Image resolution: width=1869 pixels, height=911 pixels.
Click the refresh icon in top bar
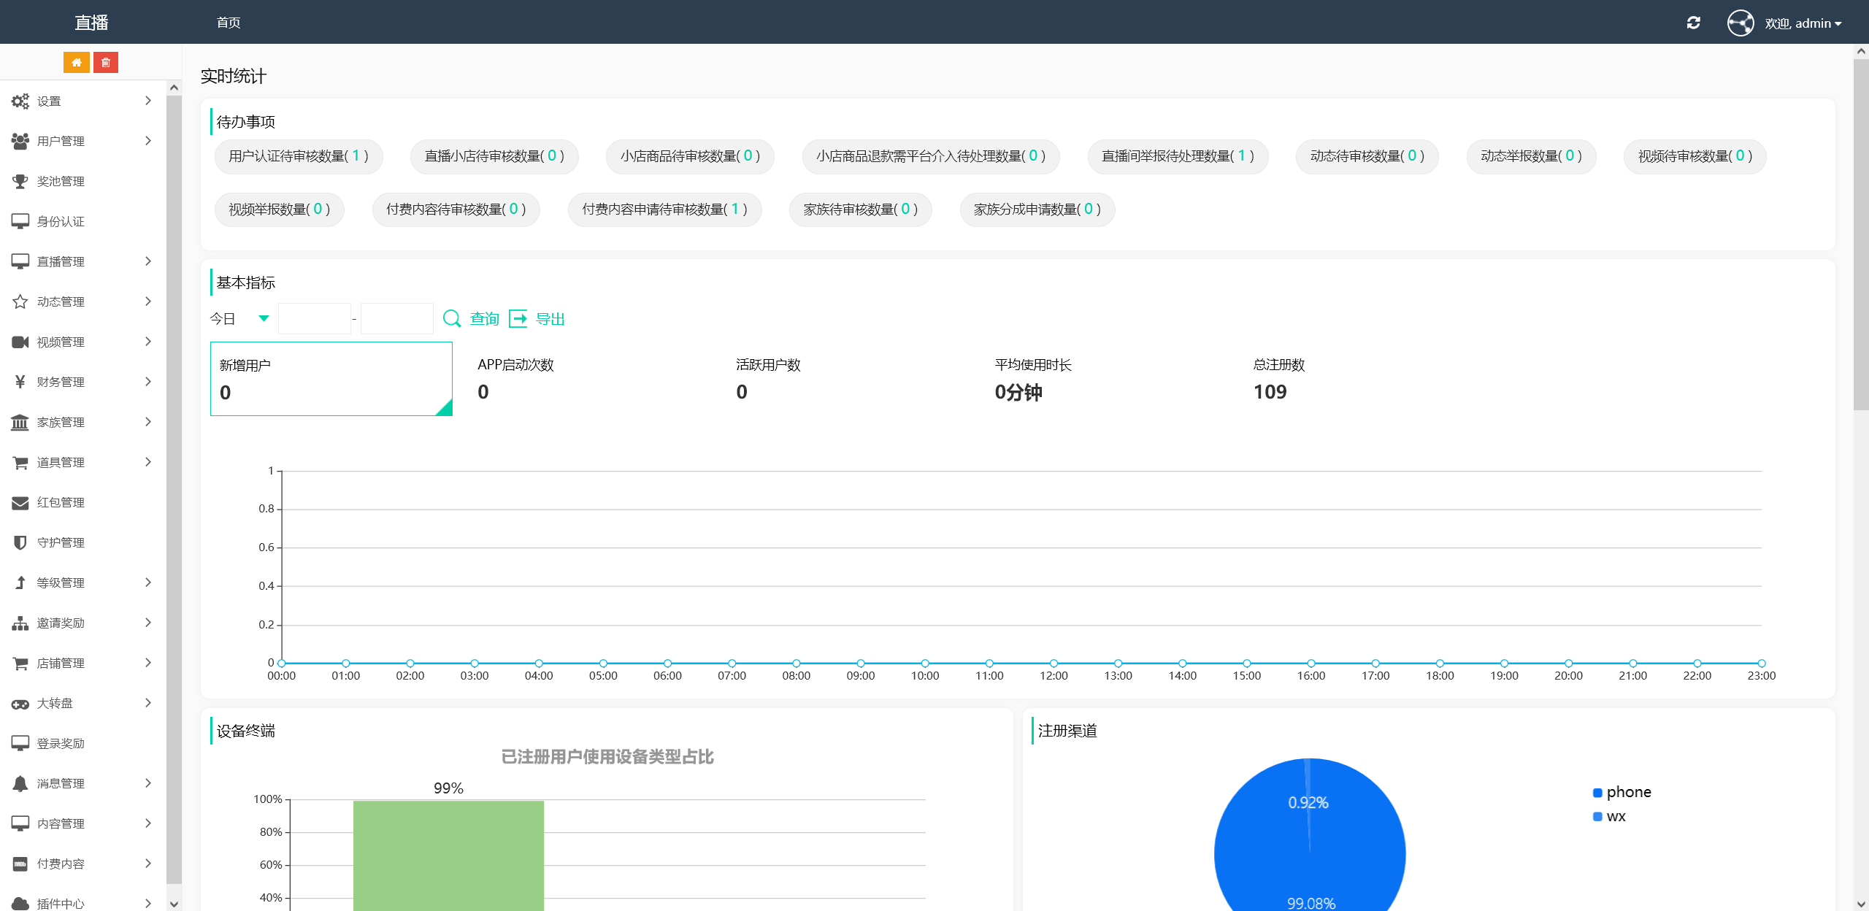point(1693,23)
